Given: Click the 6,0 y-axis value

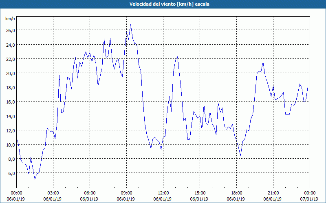Looking at the screenshot, I should [12, 173].
